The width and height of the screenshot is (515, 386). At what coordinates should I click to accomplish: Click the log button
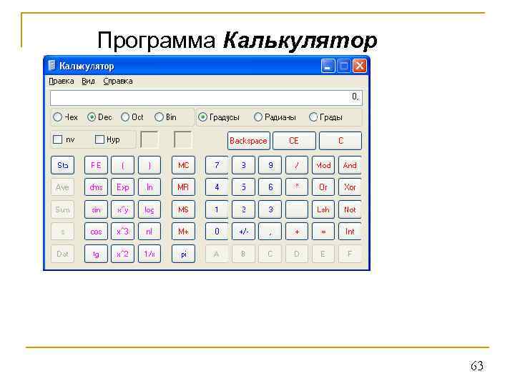pos(149,209)
